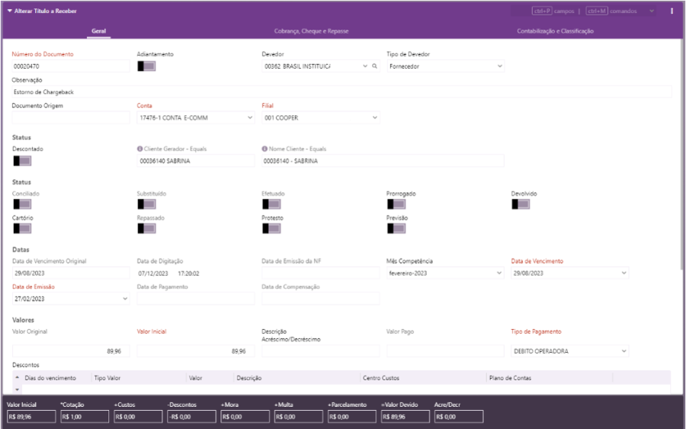Click the -Descontos value in bottom bar

click(x=191, y=417)
